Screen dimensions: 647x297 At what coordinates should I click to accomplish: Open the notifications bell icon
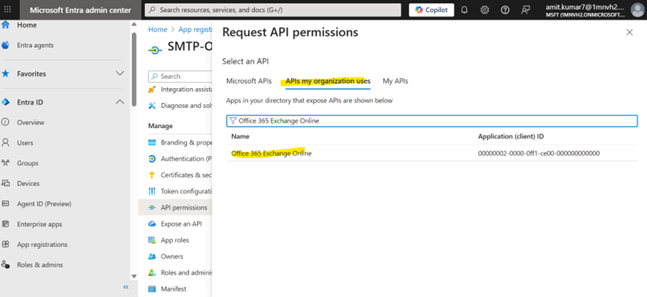point(464,10)
